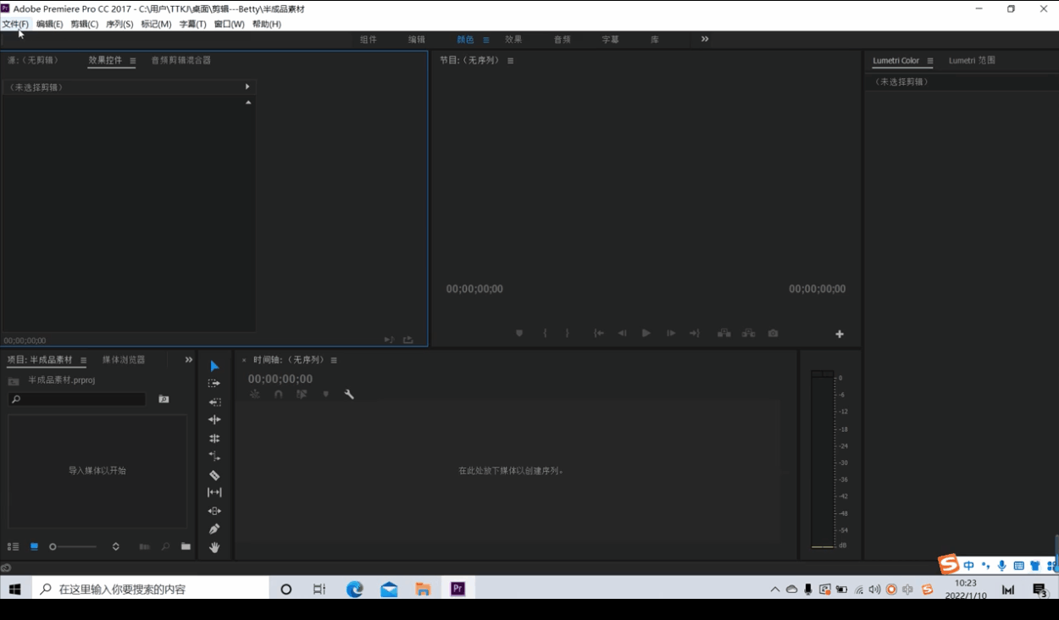Click the timeline add marker icon

(x=325, y=395)
